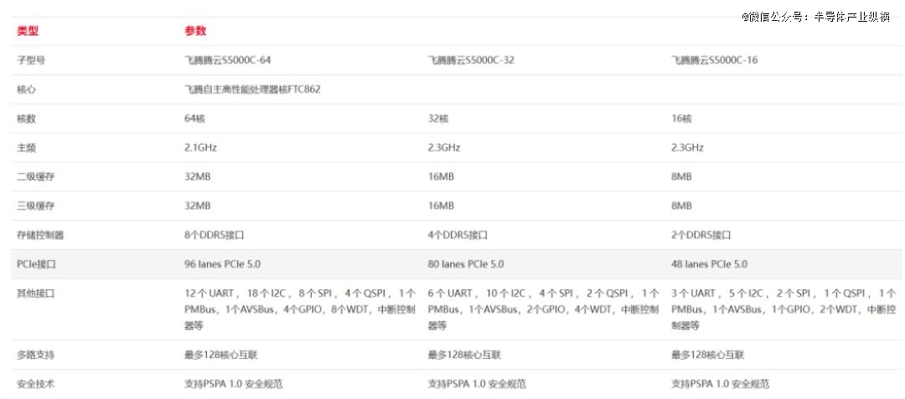This screenshot has height=399, width=905.
Task: Select the 飞腾腾云S5000C-64 model cell
Action: pos(227,60)
